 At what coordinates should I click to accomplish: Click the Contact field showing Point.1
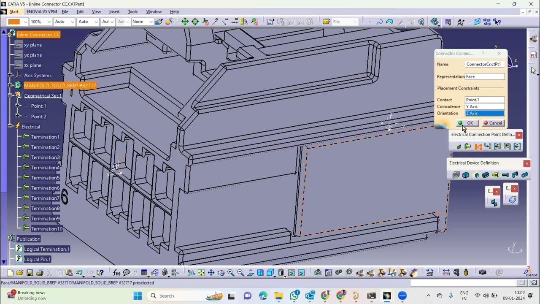(x=485, y=100)
